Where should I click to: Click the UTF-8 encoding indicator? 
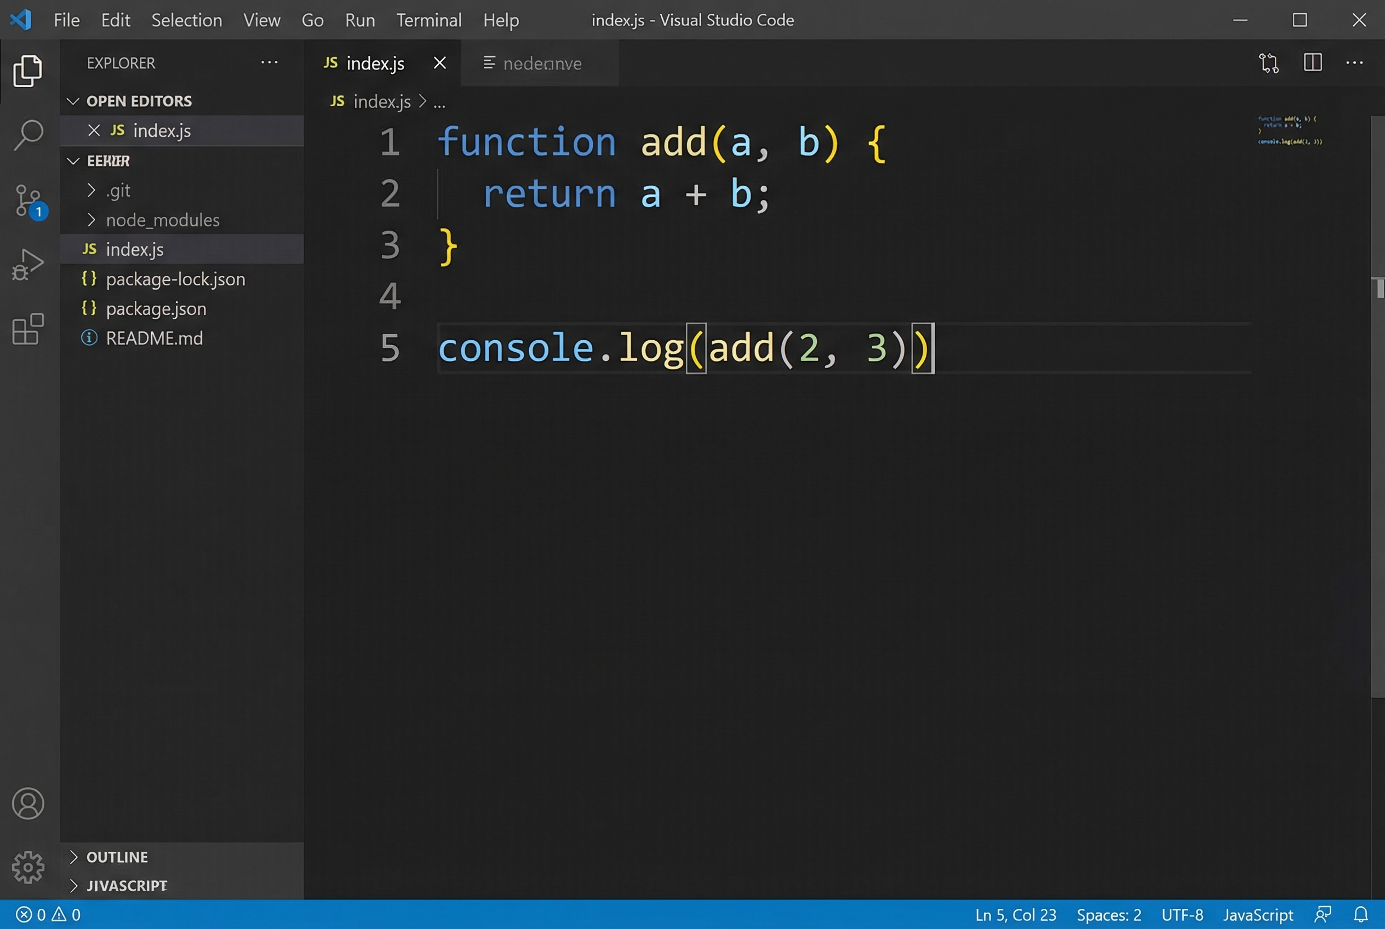[x=1183, y=914]
